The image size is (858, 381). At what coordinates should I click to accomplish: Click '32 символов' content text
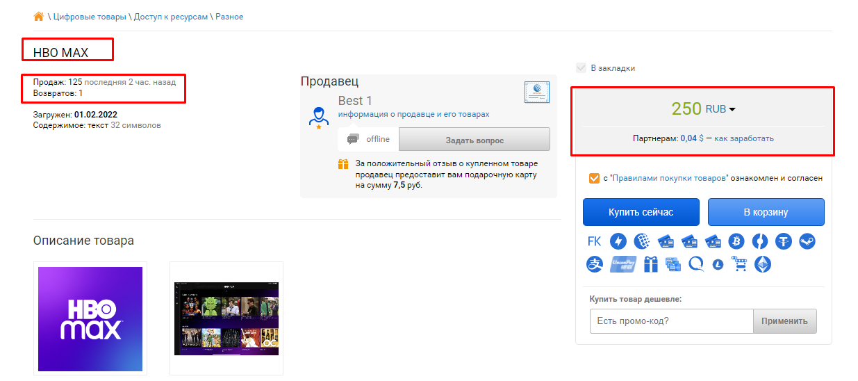[135, 125]
